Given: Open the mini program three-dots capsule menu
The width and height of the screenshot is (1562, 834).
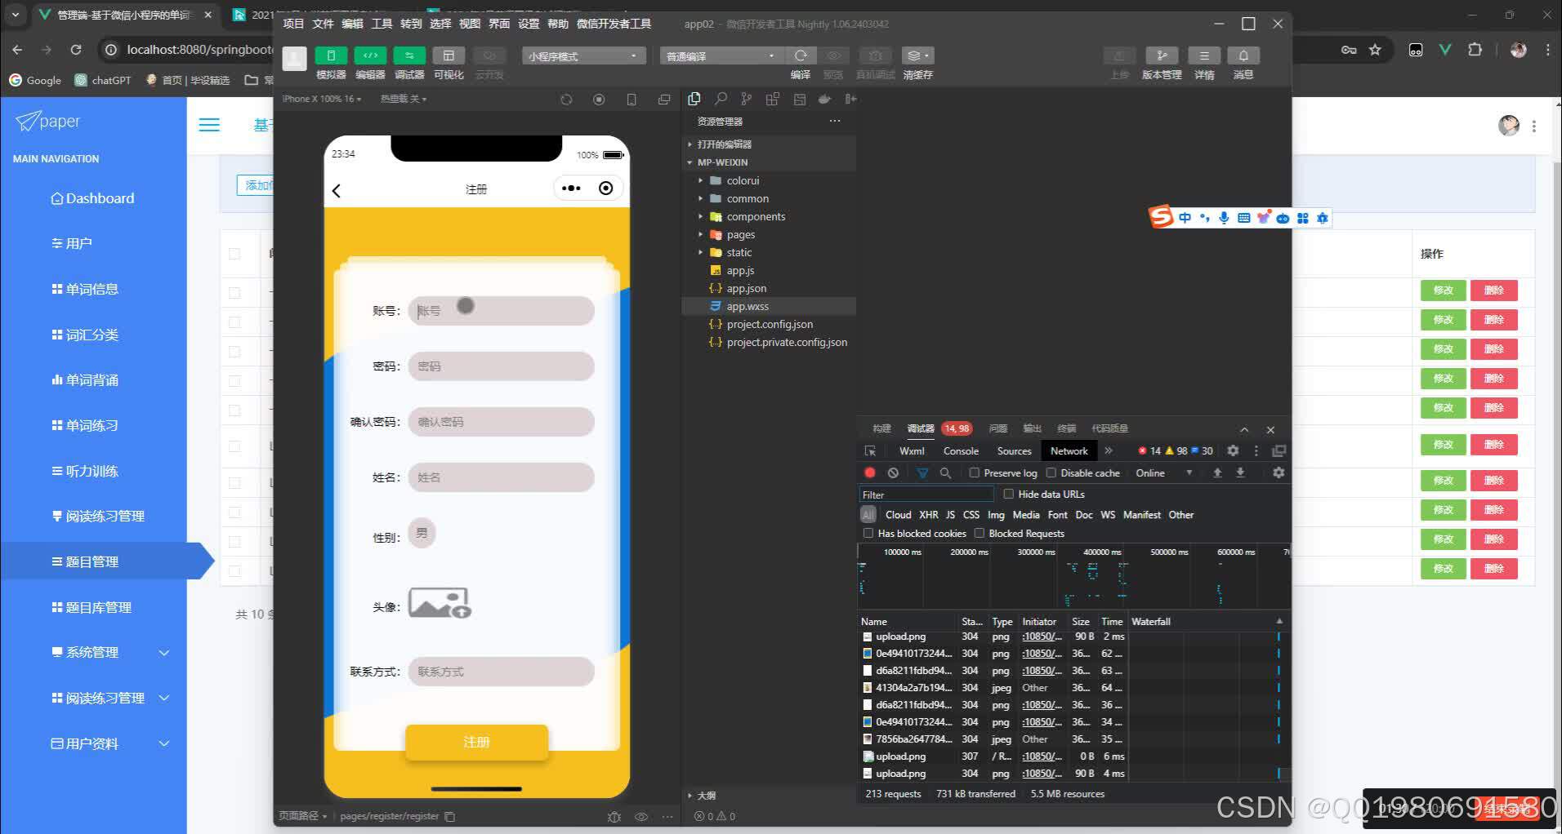Looking at the screenshot, I should click(x=571, y=189).
